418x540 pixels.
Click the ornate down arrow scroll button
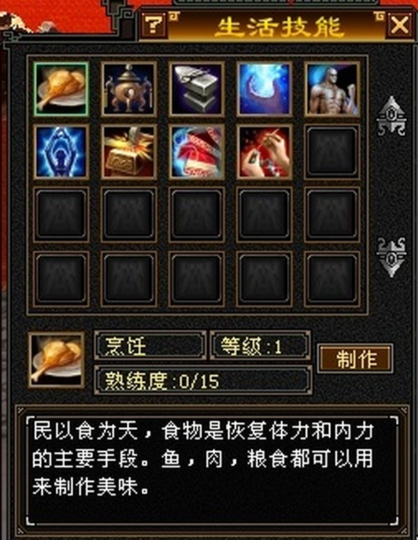click(x=391, y=257)
